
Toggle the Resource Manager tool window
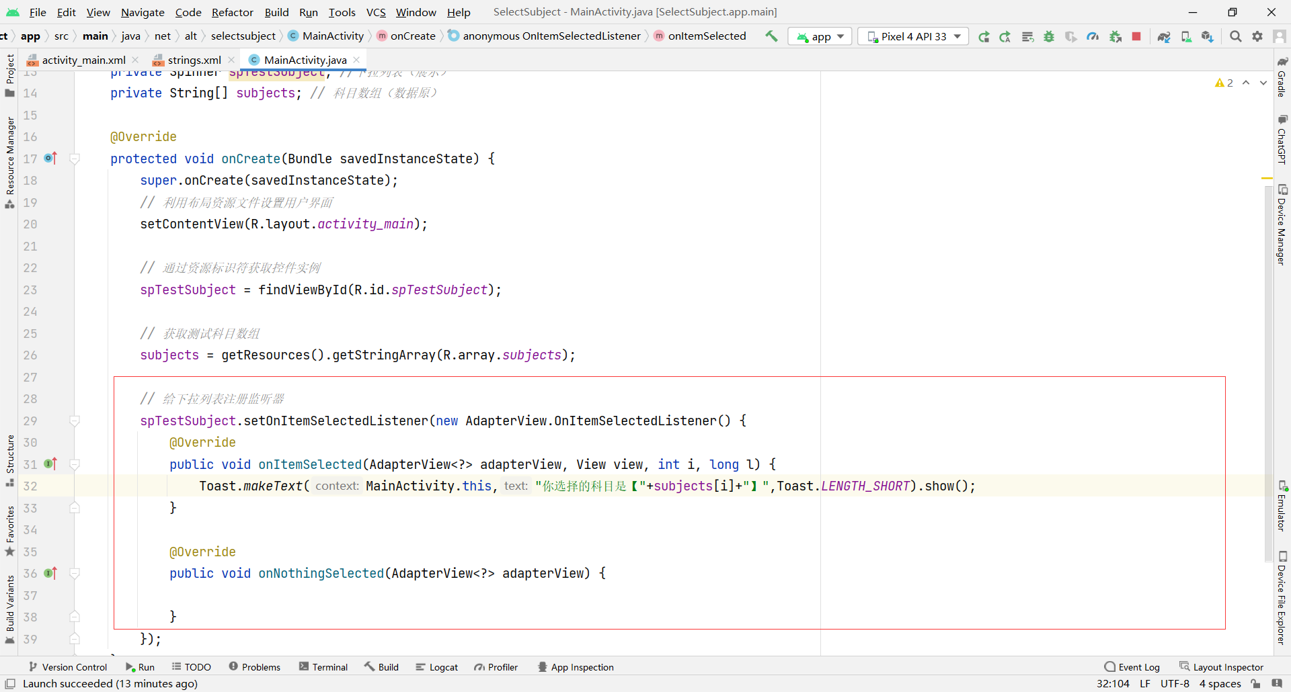9,163
